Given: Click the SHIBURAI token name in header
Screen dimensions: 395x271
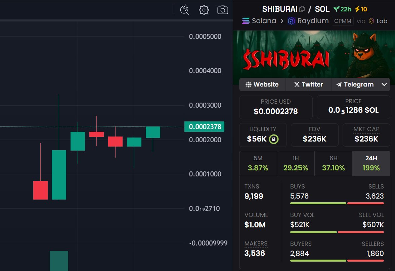Looking at the screenshot, I should (280, 9).
